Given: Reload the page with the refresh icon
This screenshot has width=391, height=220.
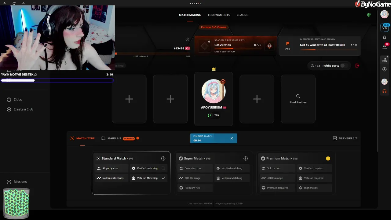Looking at the screenshot, I should point(14,3).
